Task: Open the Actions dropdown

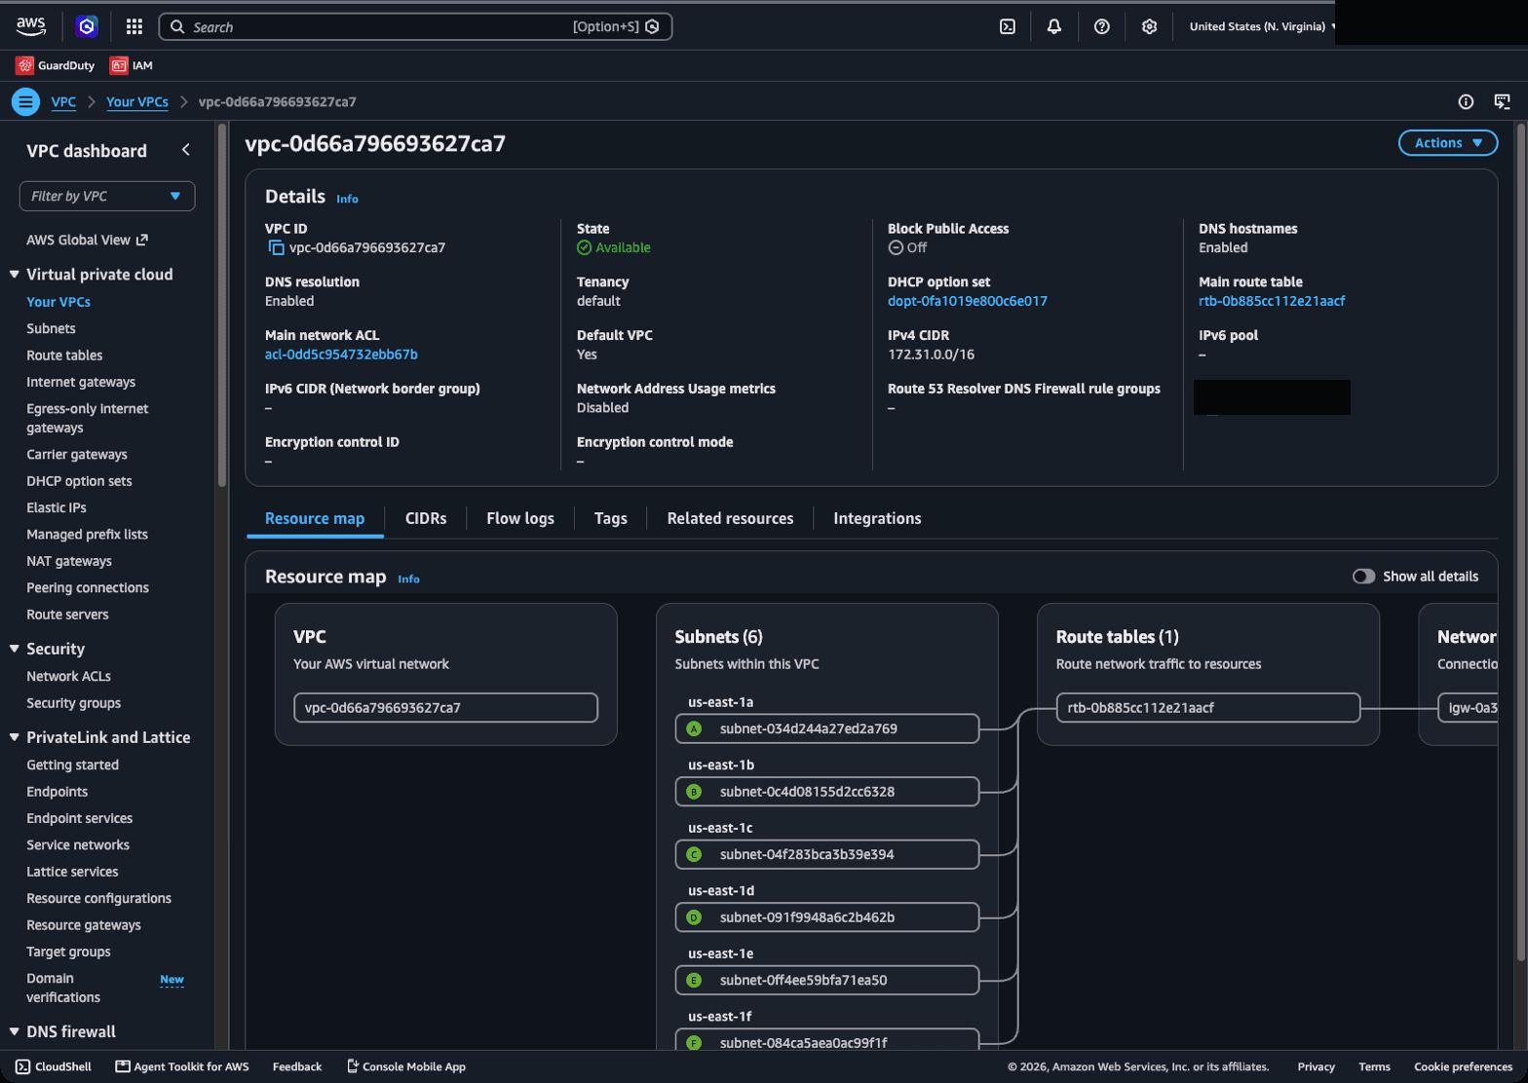Action: 1448,143
